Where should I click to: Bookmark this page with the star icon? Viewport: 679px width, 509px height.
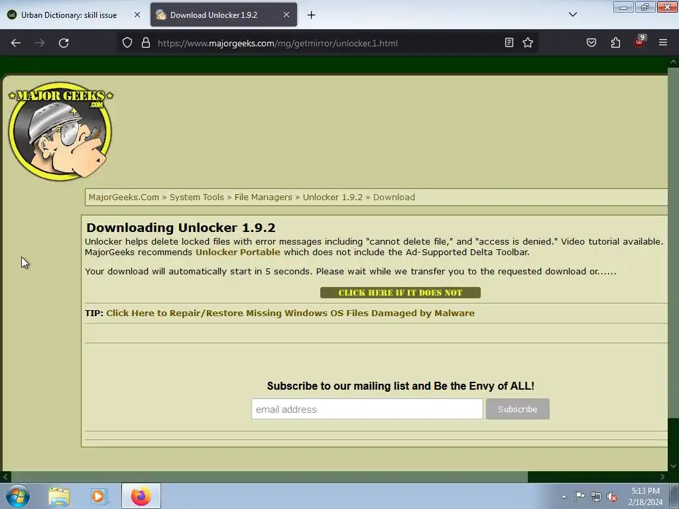(x=527, y=43)
